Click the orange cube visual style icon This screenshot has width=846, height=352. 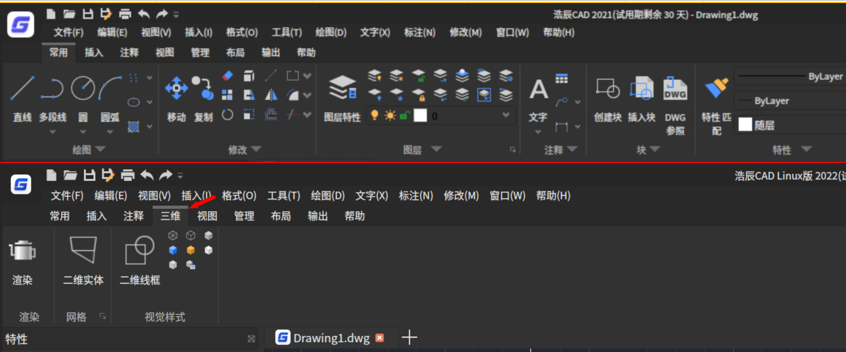point(191,250)
